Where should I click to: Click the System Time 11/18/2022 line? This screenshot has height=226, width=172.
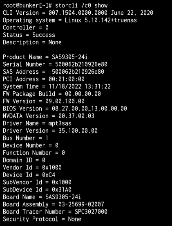[57, 86]
